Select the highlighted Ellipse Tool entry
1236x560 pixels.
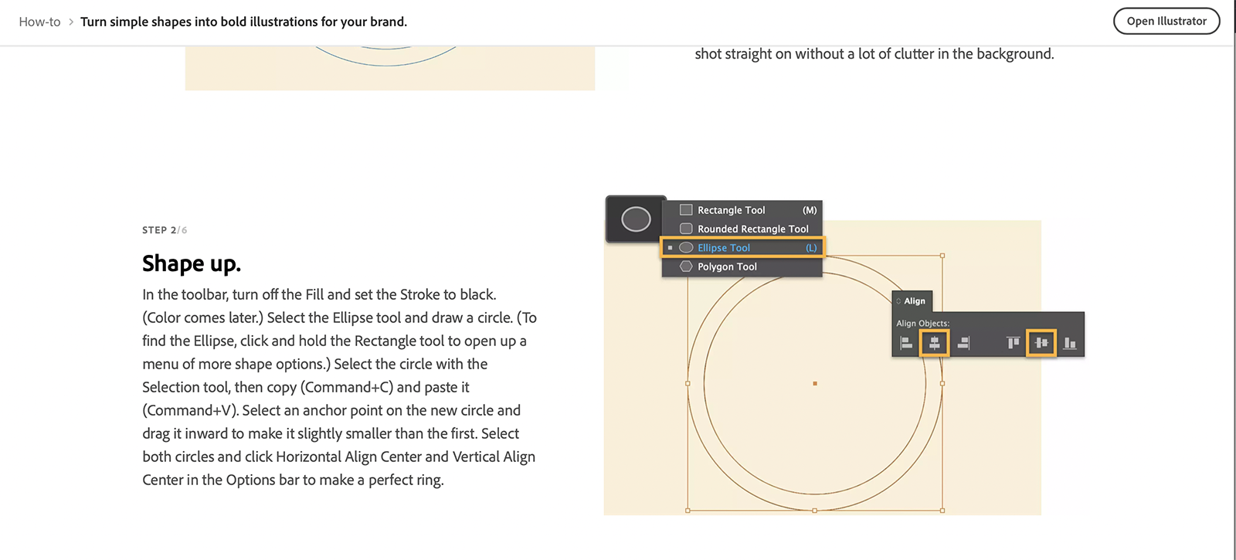click(724, 248)
